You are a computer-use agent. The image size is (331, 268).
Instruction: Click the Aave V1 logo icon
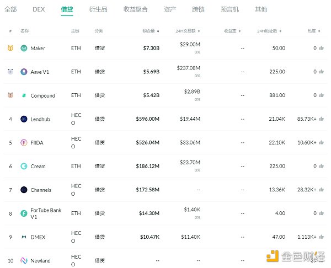click(x=24, y=72)
